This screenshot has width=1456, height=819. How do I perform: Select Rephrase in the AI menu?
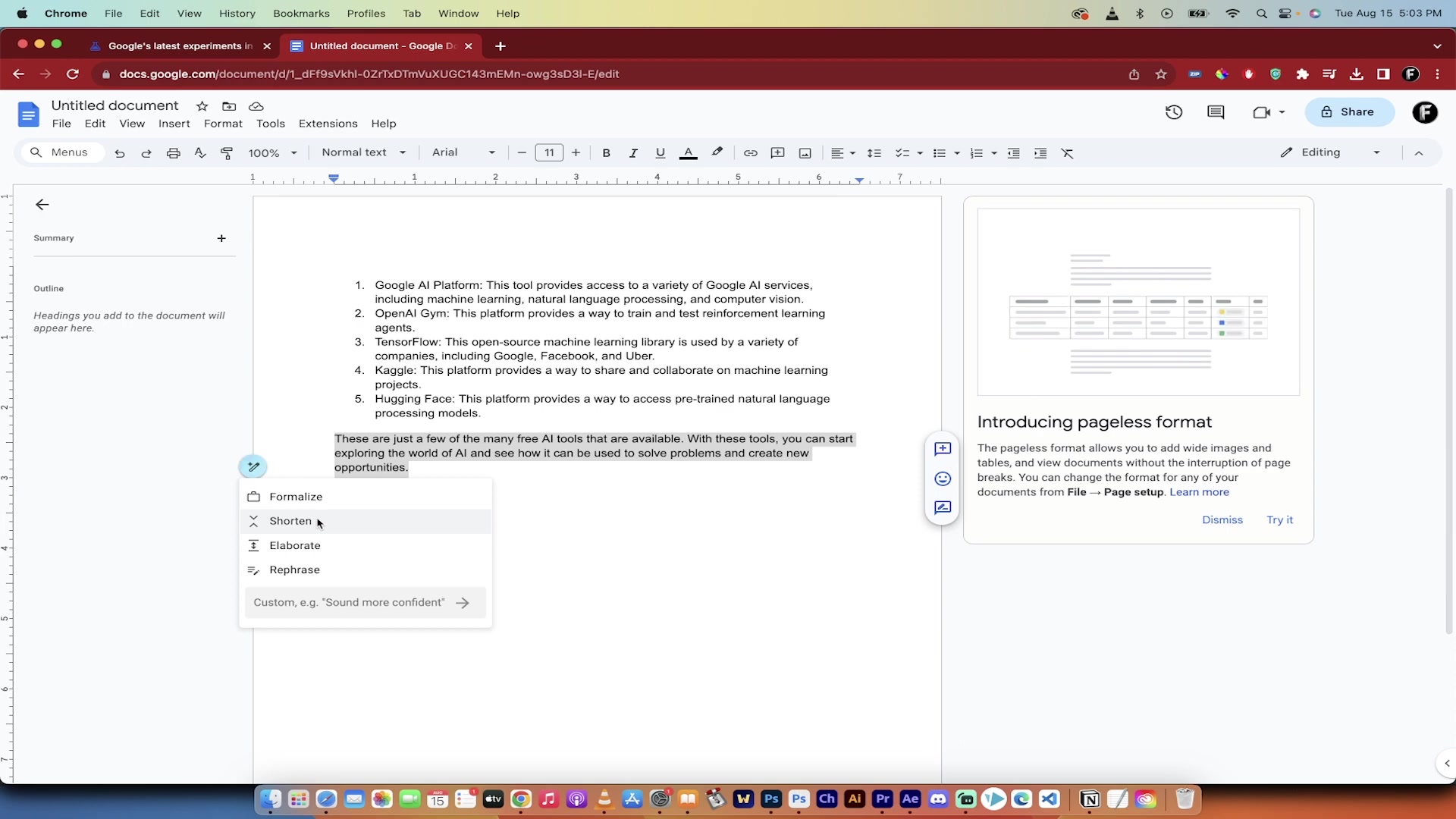pos(295,570)
